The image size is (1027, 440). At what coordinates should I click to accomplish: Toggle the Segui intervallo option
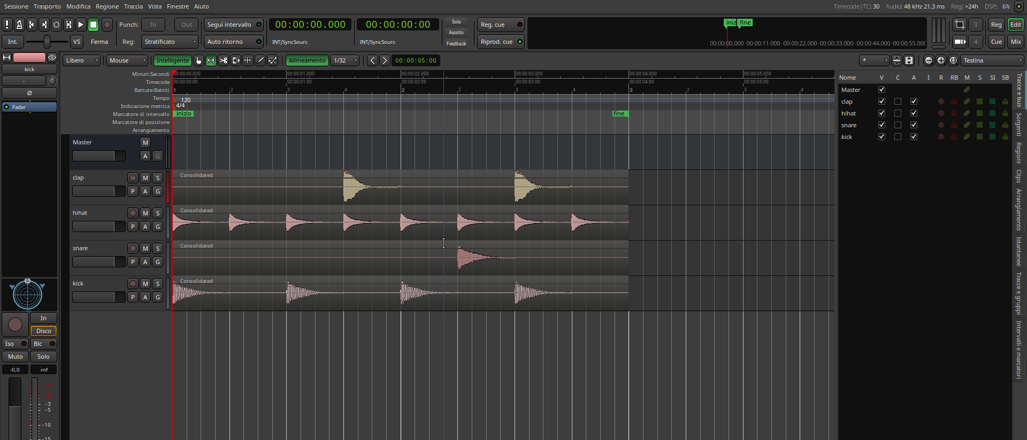click(233, 25)
